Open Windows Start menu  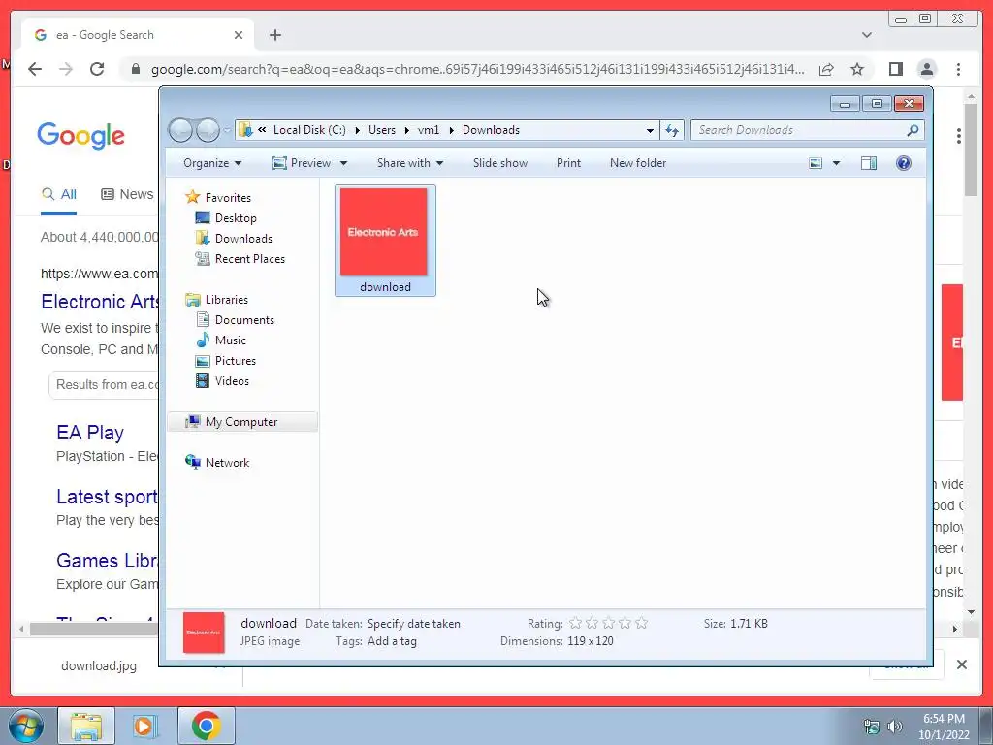click(x=26, y=726)
